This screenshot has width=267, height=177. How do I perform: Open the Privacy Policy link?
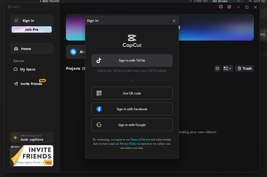click(x=128, y=144)
